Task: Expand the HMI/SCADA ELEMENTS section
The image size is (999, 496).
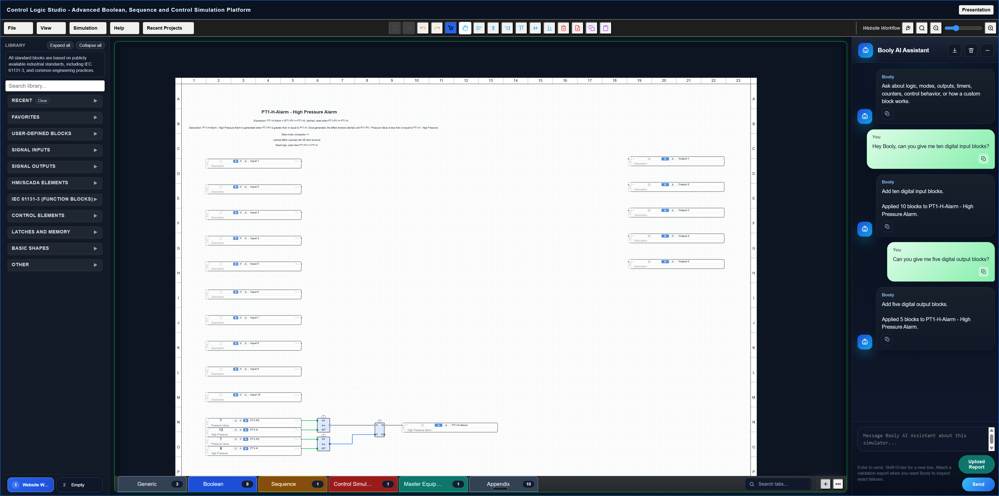Action: [x=55, y=183]
